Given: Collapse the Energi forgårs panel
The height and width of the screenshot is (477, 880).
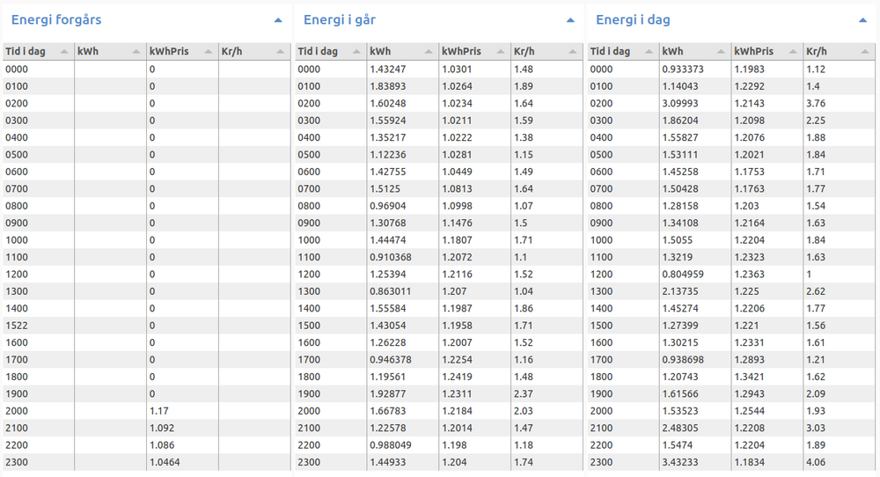Looking at the screenshot, I should click(x=278, y=19).
